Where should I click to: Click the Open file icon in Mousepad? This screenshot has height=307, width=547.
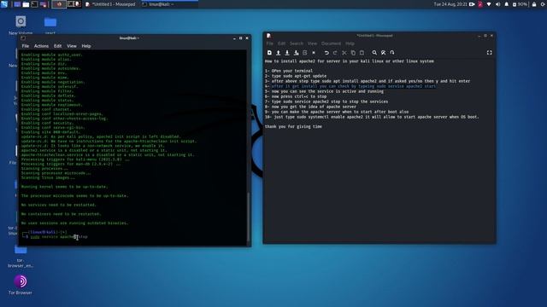tap(279, 53)
